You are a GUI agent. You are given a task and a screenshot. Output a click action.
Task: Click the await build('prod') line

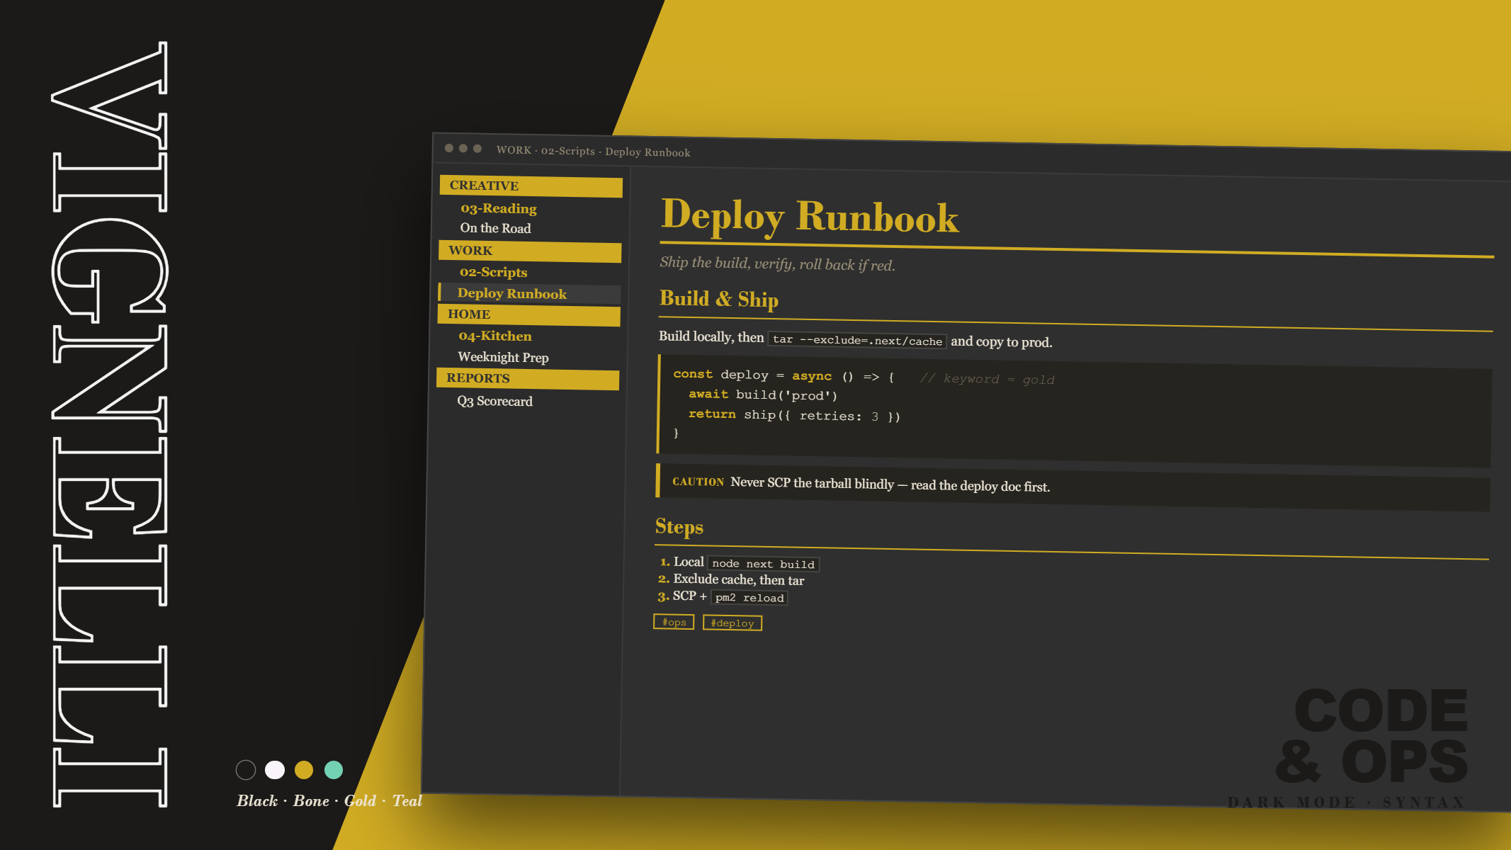coord(763,395)
